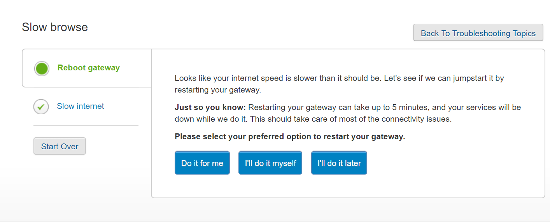Click the green circle icon beside Reboot gateway

coord(42,68)
